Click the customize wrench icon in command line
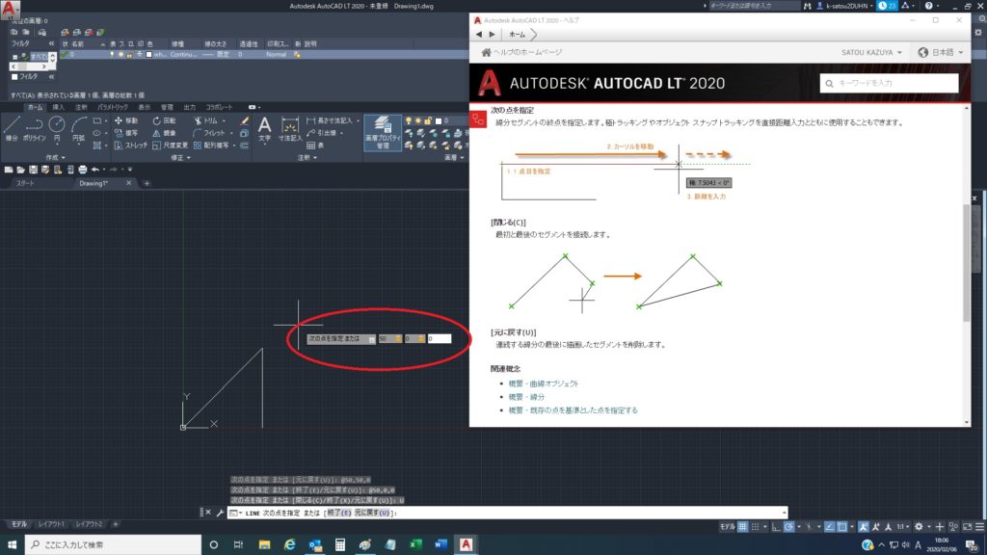 [x=220, y=513]
